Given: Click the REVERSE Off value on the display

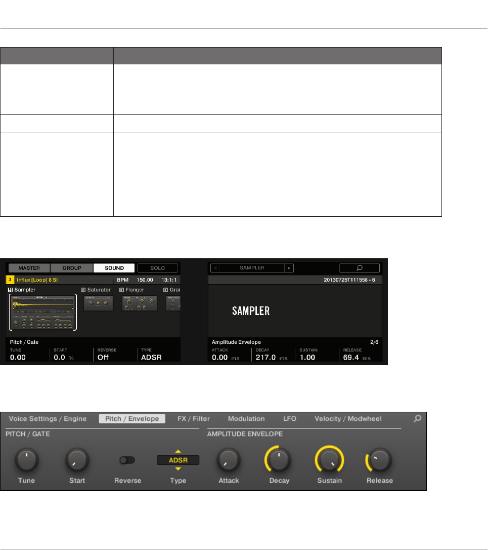Looking at the screenshot, I should 103,358.
